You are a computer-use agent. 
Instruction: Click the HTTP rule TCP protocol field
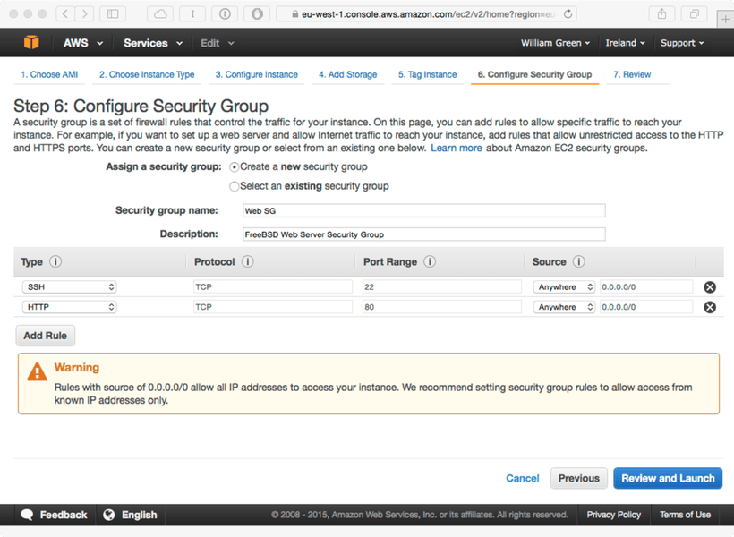tap(273, 307)
